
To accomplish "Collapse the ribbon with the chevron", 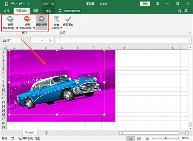I will pyautogui.click(x=190, y=33).
